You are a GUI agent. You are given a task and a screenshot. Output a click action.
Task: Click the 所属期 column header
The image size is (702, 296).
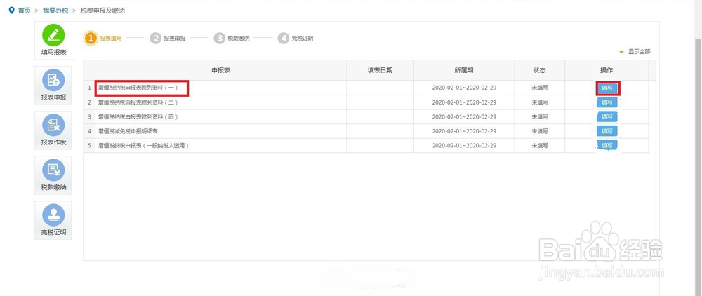464,71
